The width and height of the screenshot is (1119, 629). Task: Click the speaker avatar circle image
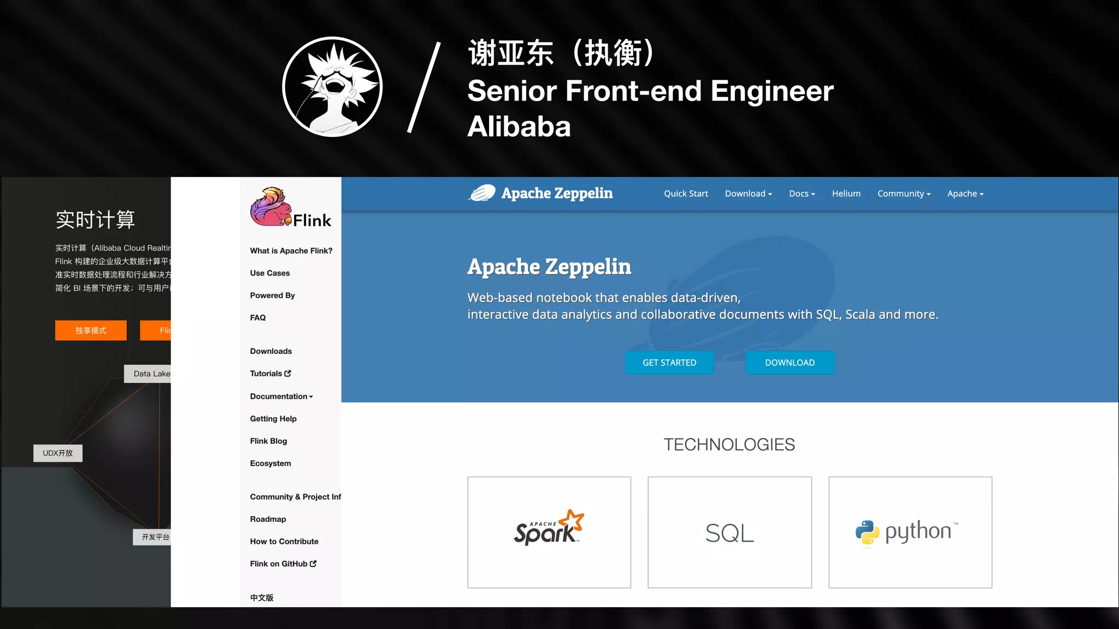332,87
